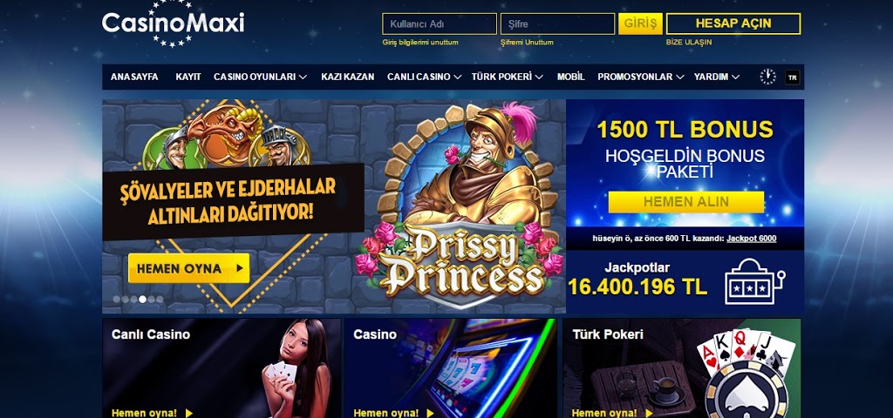Click the CasinoMaxi logo
Image resolution: width=893 pixels, height=418 pixels.
pos(174,24)
